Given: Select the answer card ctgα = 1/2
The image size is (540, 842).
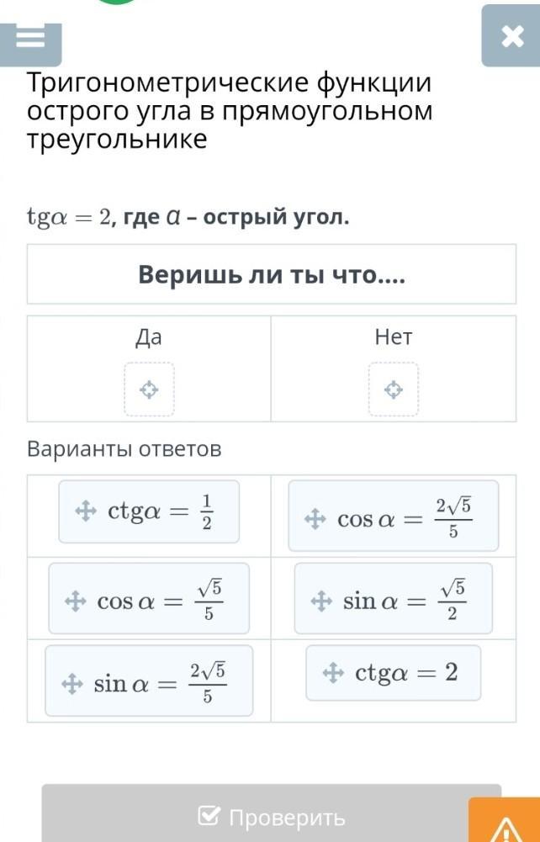Looking at the screenshot, I should pyautogui.click(x=149, y=511).
